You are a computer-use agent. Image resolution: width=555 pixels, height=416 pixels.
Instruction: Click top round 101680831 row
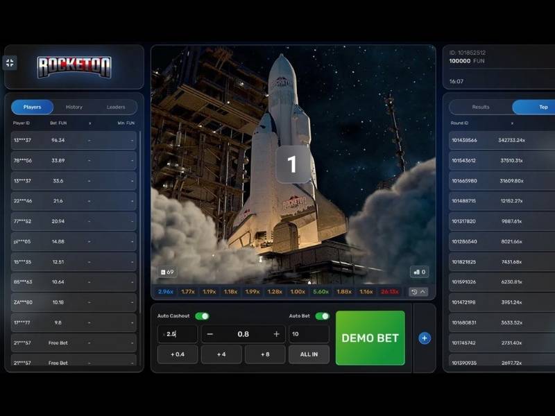tap(502, 322)
